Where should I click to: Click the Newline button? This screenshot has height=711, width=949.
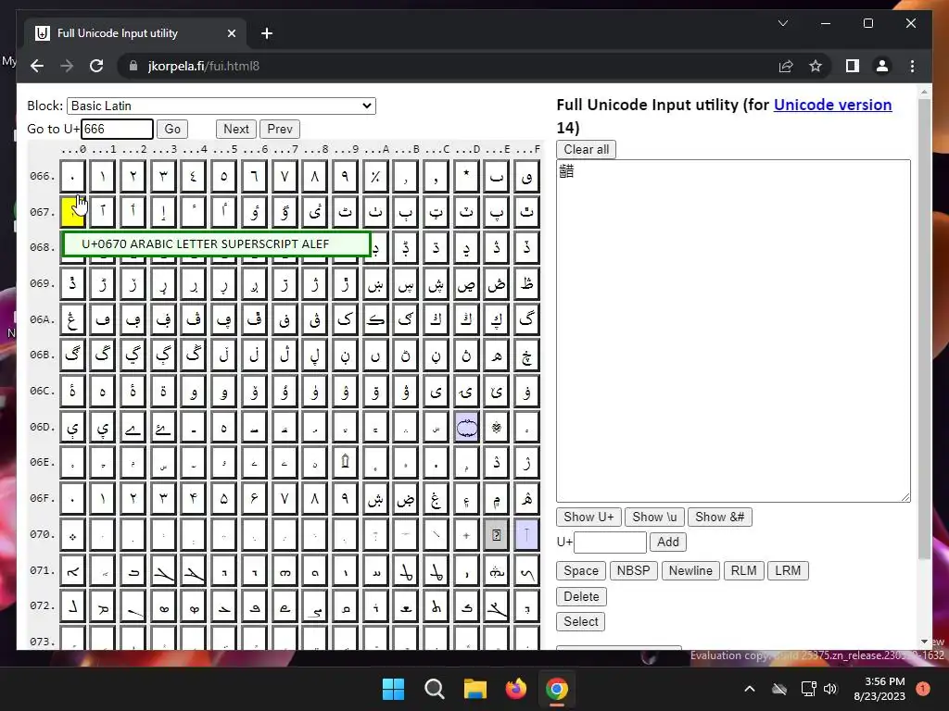click(x=690, y=570)
